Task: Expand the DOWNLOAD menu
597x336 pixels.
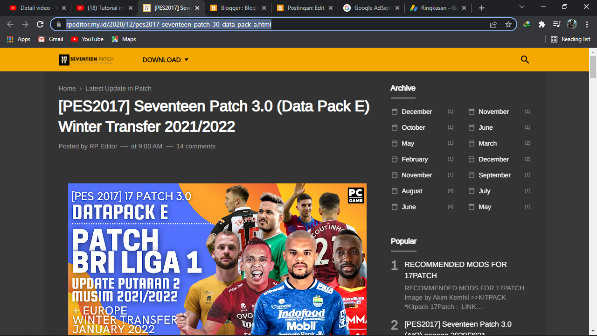Action: pyautogui.click(x=166, y=60)
